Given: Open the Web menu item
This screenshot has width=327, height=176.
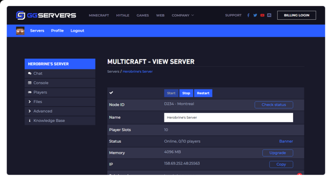Looking at the screenshot, I should click(x=160, y=16).
